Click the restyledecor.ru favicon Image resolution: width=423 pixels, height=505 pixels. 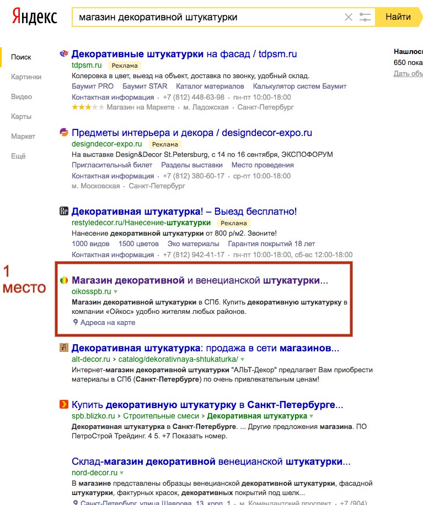coord(63,211)
